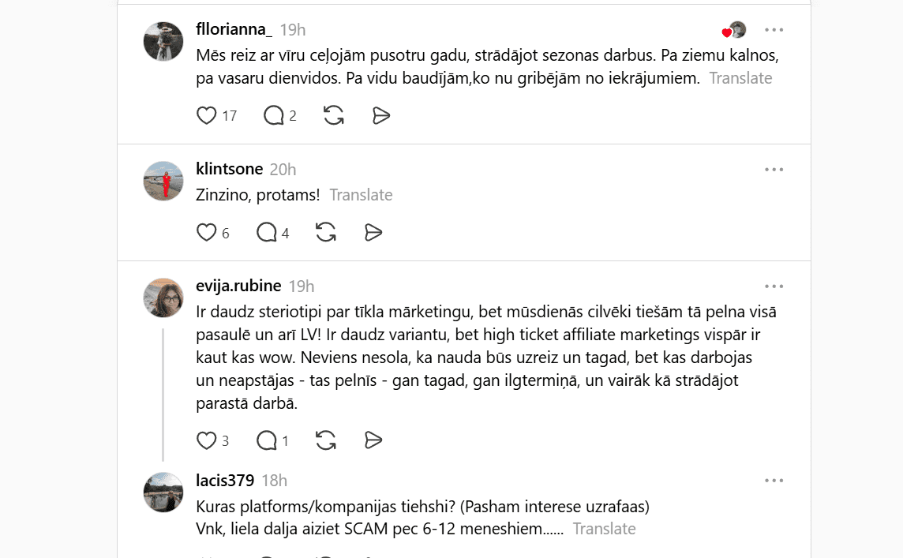Repost klintsone's comment

[326, 233]
